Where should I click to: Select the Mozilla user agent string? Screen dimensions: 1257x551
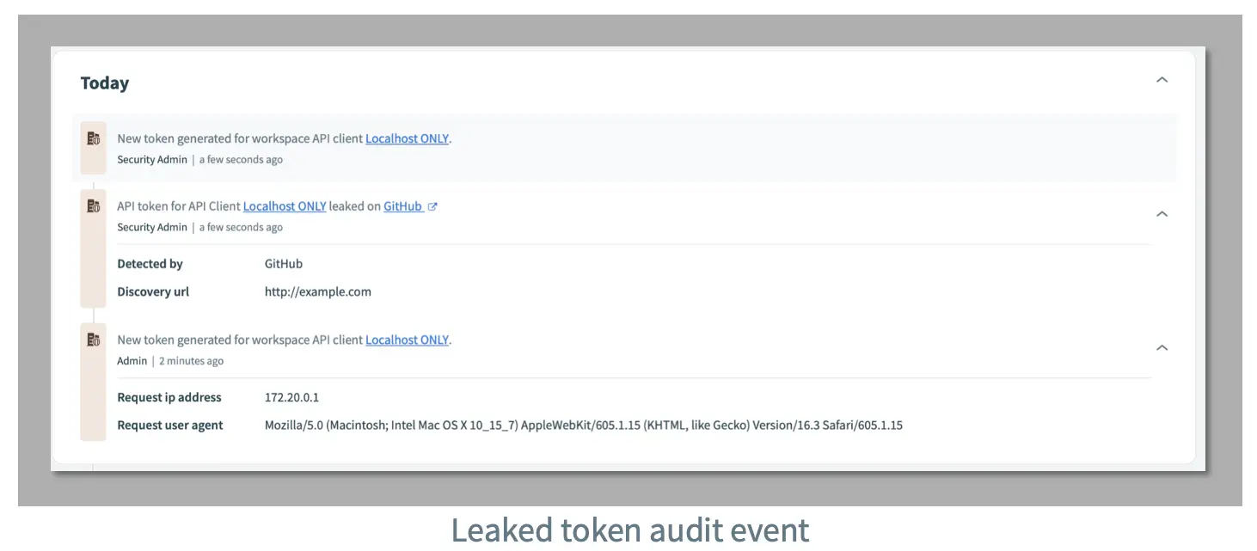click(583, 425)
